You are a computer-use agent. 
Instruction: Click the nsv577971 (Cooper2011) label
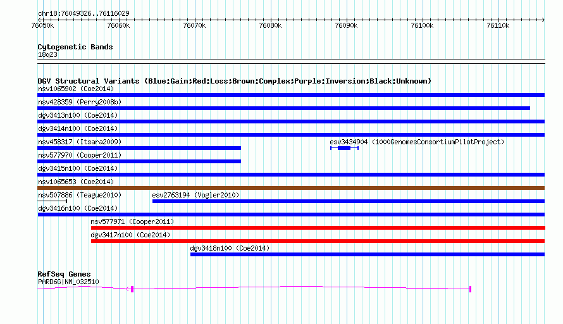pos(132,221)
